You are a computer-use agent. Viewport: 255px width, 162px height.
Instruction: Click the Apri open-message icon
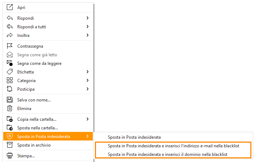click(10, 7)
